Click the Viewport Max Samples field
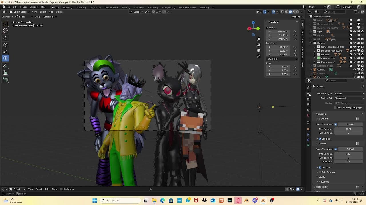The width and height of the screenshot is (366, 205). (x=349, y=129)
